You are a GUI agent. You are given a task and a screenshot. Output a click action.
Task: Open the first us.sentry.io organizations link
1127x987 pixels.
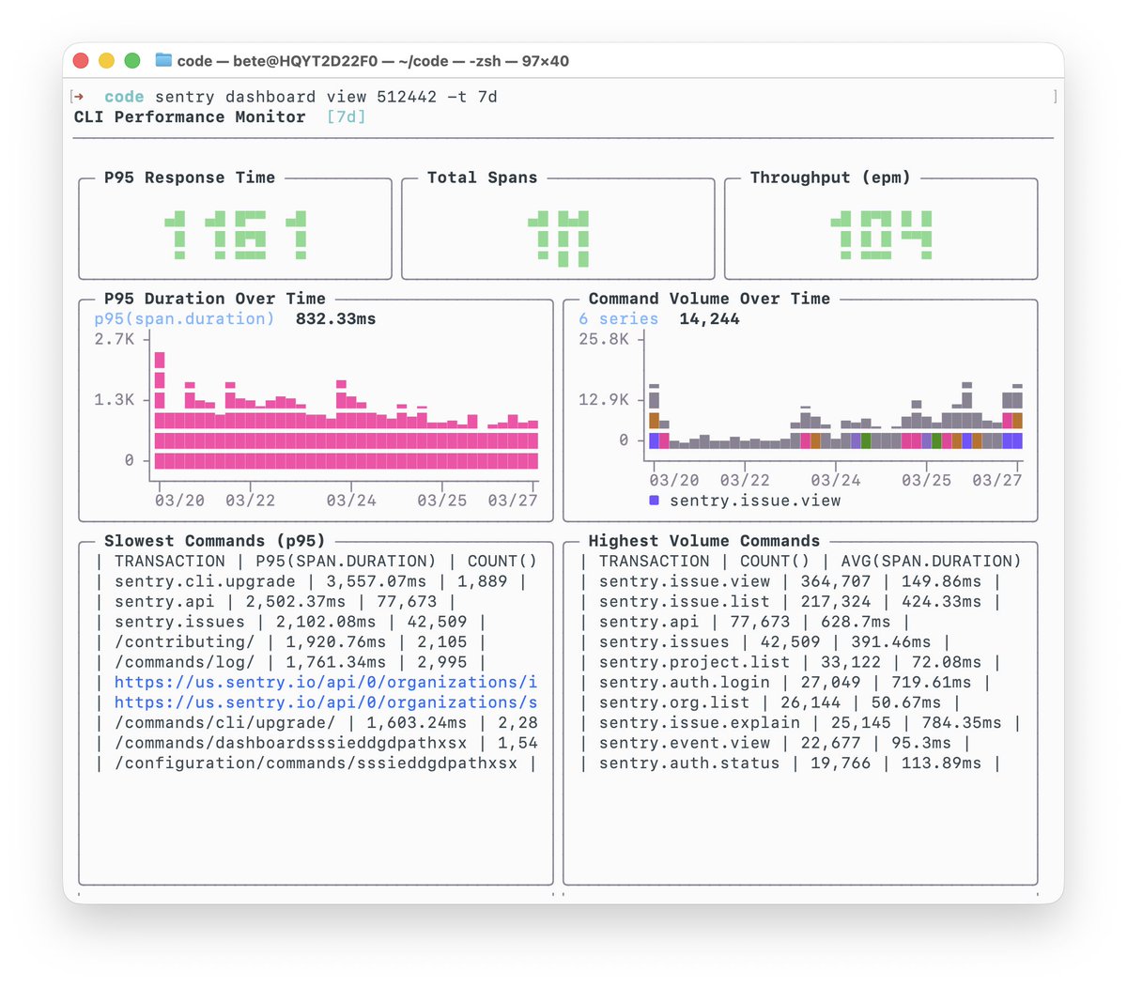(326, 683)
